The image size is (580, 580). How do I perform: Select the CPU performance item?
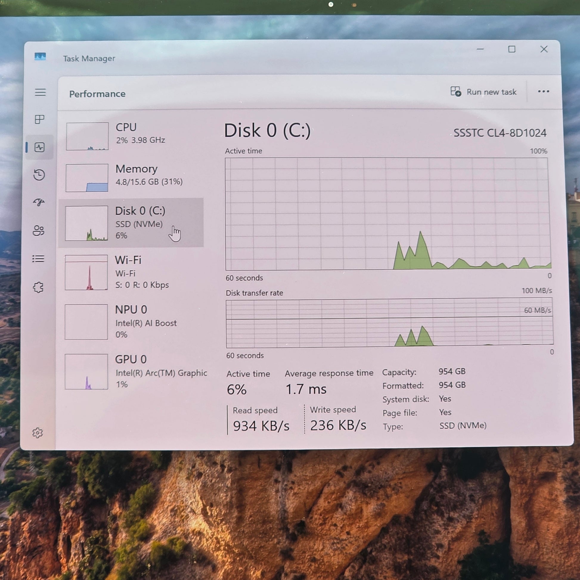coord(132,136)
